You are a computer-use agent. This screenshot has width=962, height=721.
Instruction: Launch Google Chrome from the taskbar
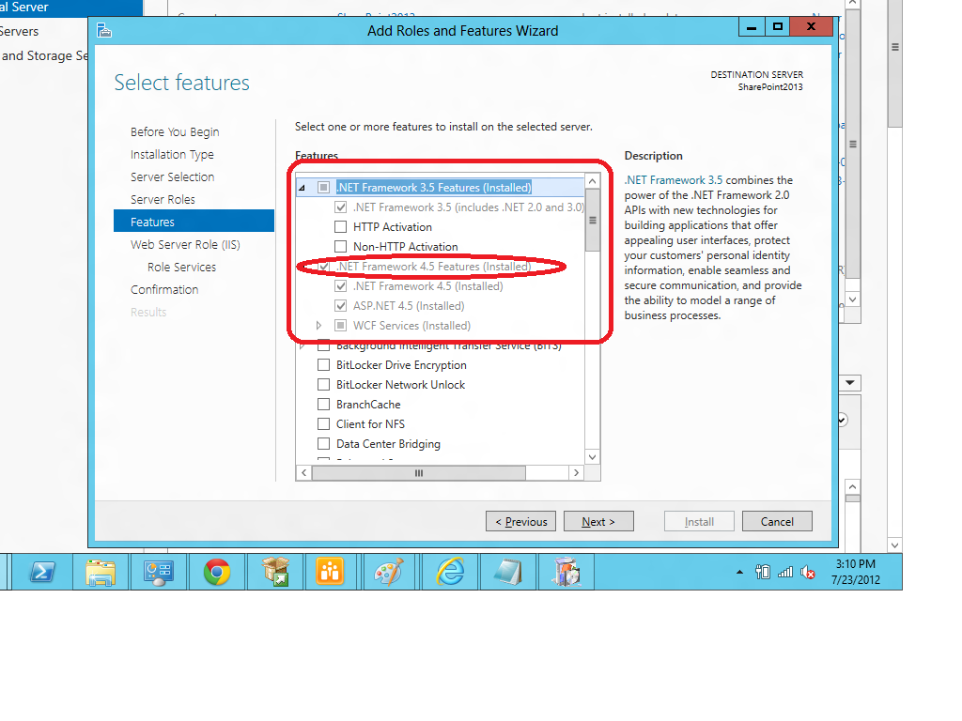pos(217,571)
